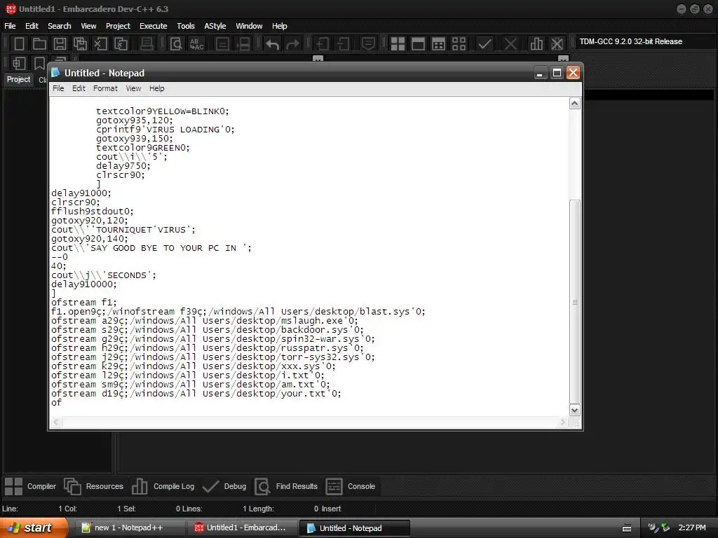The height and width of the screenshot is (538, 718).
Task: Switch to Compile Log tab
Action: coord(163,486)
